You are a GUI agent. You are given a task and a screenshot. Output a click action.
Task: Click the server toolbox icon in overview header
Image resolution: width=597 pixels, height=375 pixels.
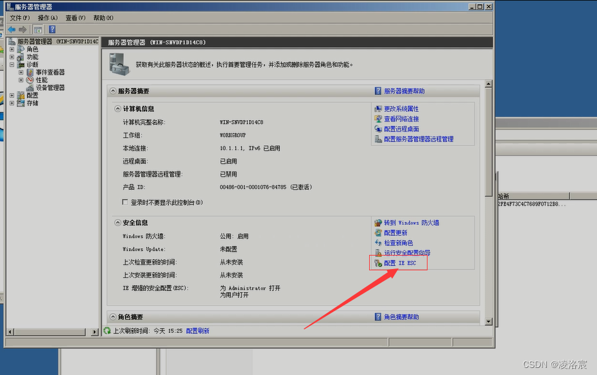coord(119,64)
